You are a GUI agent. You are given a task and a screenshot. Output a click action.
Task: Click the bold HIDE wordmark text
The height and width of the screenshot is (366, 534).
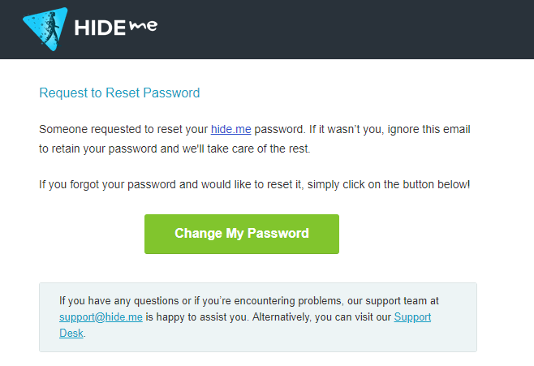coord(100,28)
